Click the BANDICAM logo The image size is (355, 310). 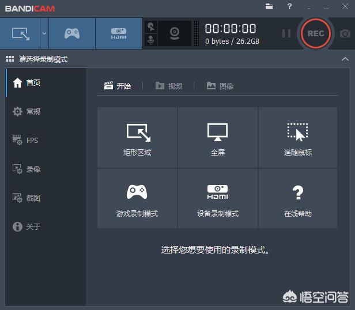(30, 9)
